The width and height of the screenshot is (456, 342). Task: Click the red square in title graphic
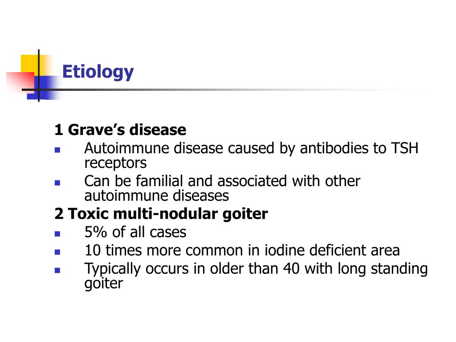pyautogui.click(x=20, y=82)
